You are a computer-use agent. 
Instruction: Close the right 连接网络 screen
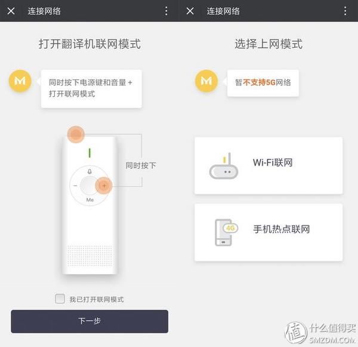[x=190, y=11]
